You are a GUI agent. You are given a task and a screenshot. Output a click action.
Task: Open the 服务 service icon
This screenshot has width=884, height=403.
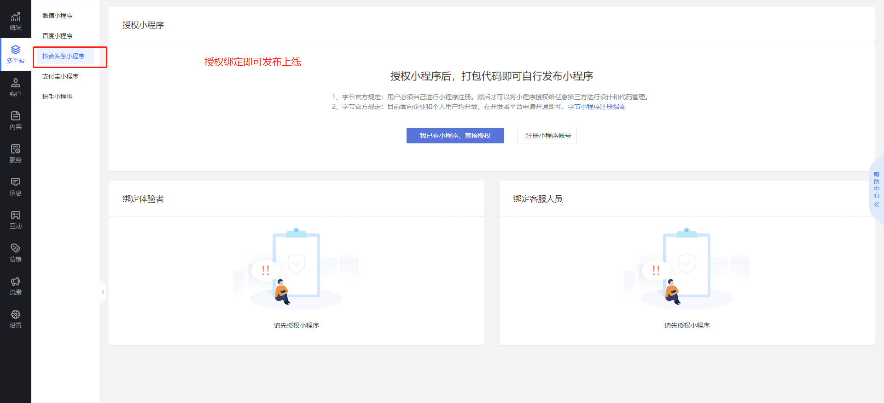(x=16, y=149)
